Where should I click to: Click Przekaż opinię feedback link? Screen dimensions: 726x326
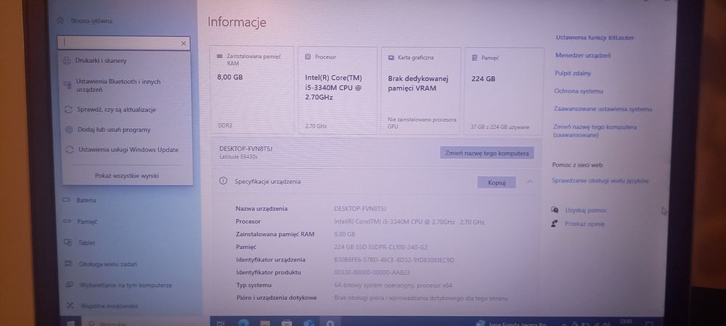[584, 224]
